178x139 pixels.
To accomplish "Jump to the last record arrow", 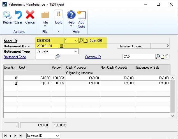I will click(20, 136).
